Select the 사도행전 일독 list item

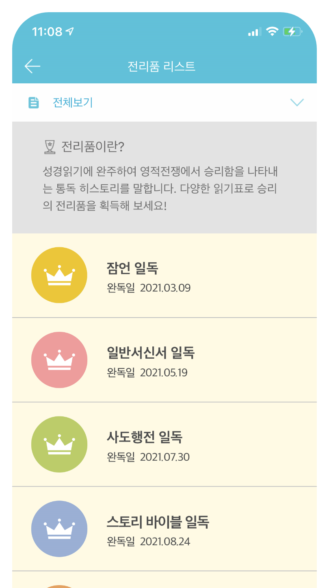tap(164, 444)
